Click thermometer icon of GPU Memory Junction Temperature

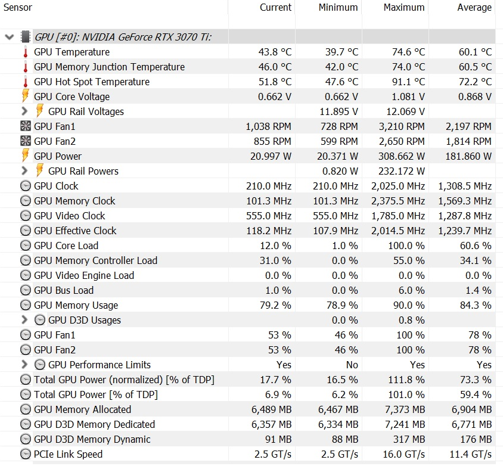(26, 67)
